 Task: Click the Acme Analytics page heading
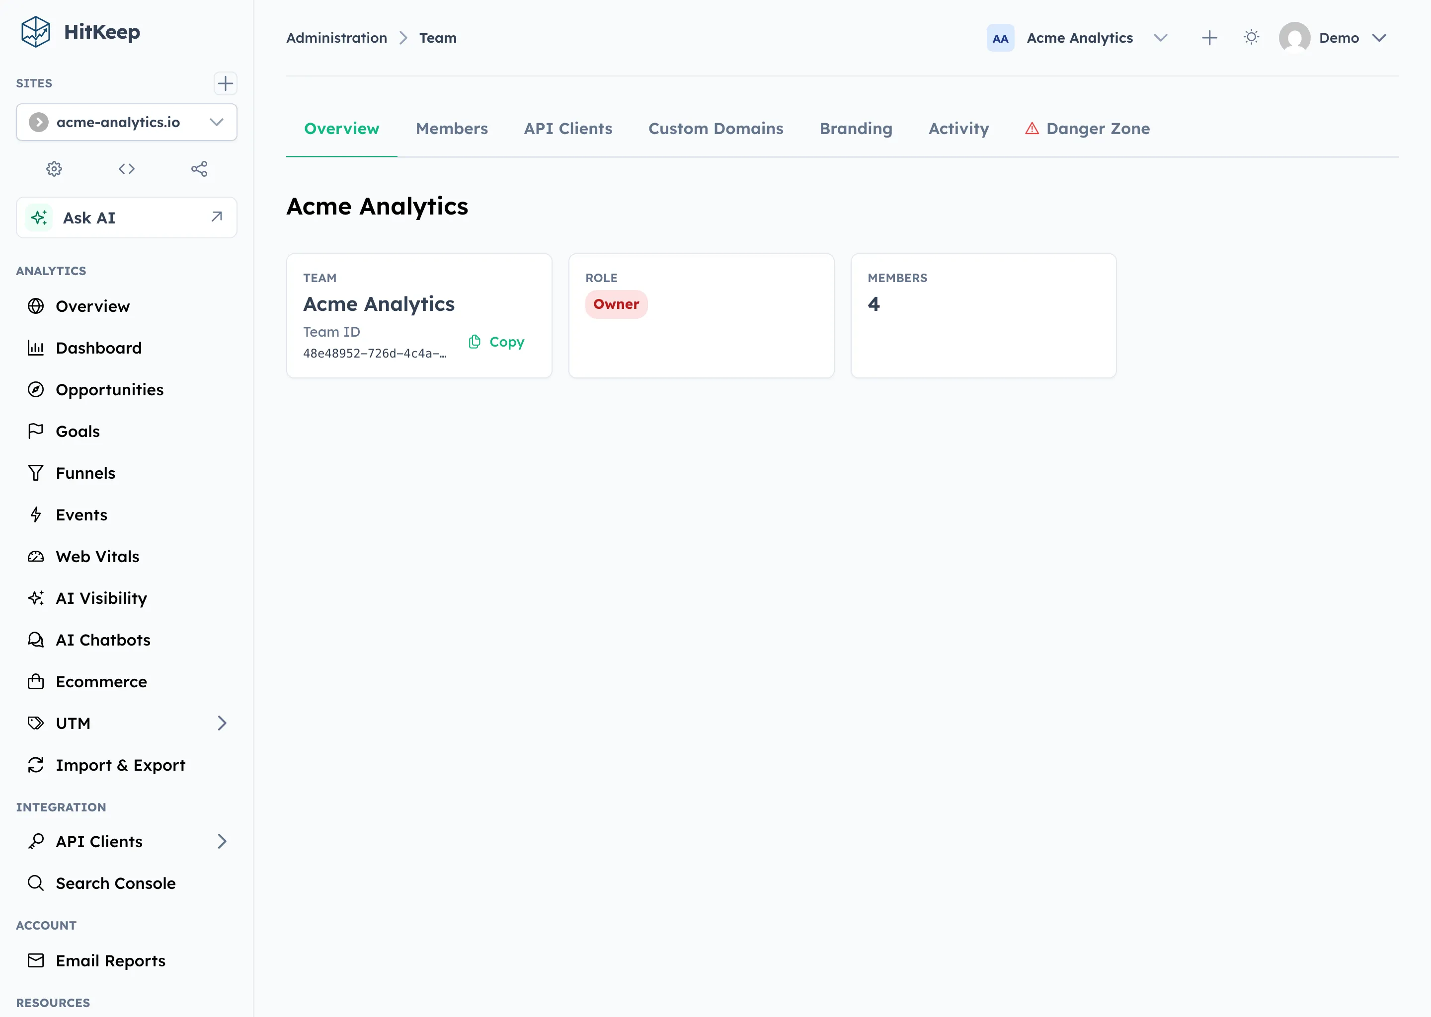(377, 207)
